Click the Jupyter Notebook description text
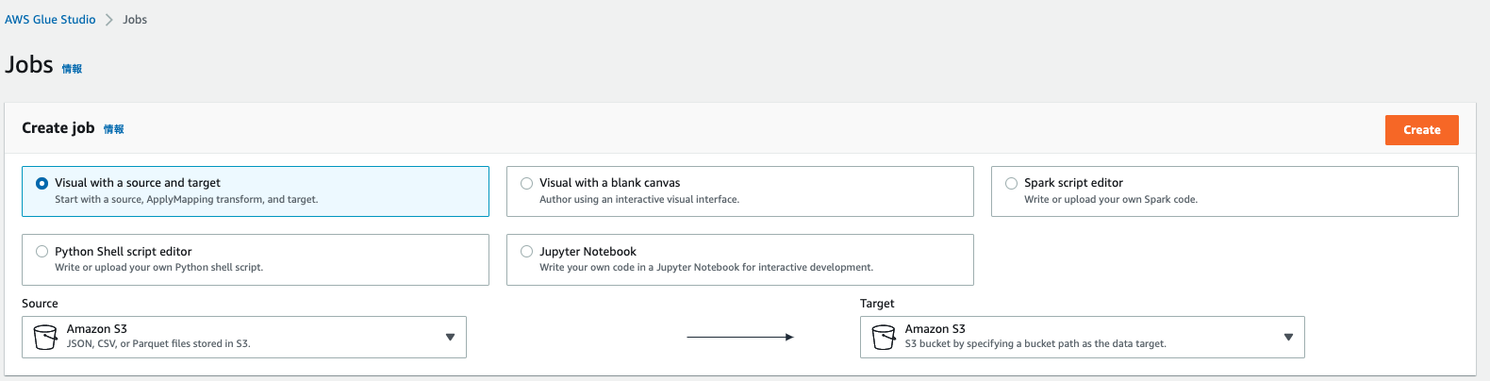This screenshot has height=381, width=1490. tap(705, 268)
